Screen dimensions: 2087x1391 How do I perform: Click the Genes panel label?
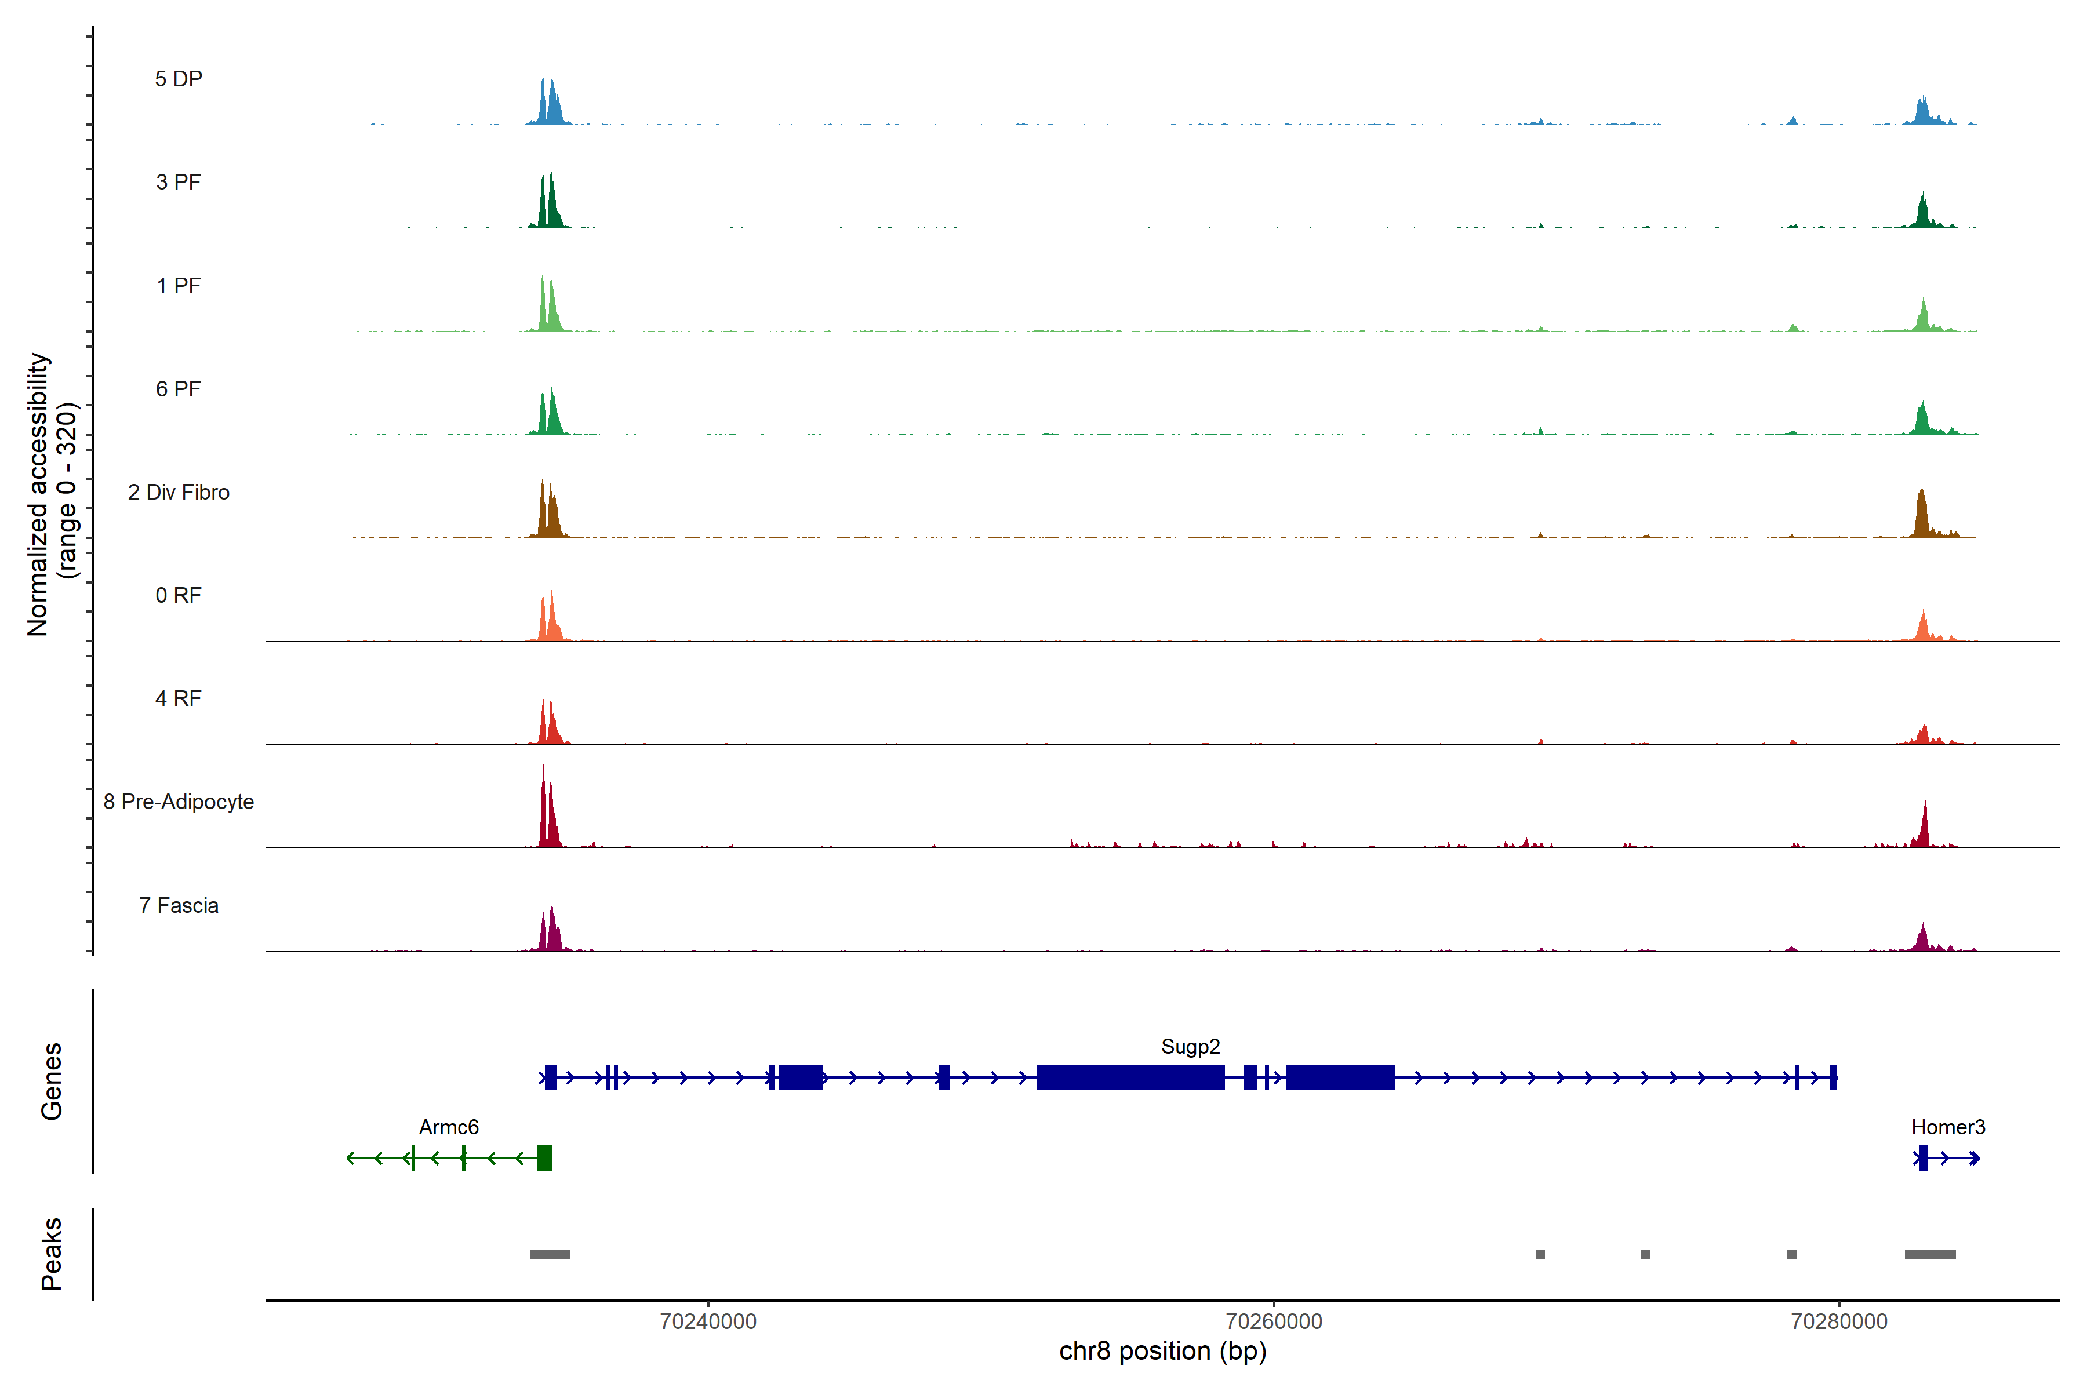tap(52, 1082)
